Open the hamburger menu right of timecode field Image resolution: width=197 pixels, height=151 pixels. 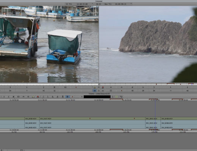[113, 97]
